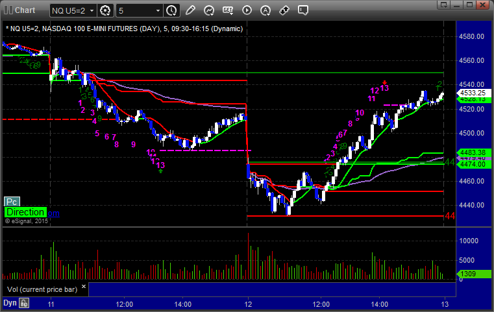The height and width of the screenshot is (312, 494).
Task: Click the 4580.00 price axis label
Action: pyautogui.click(x=472, y=36)
